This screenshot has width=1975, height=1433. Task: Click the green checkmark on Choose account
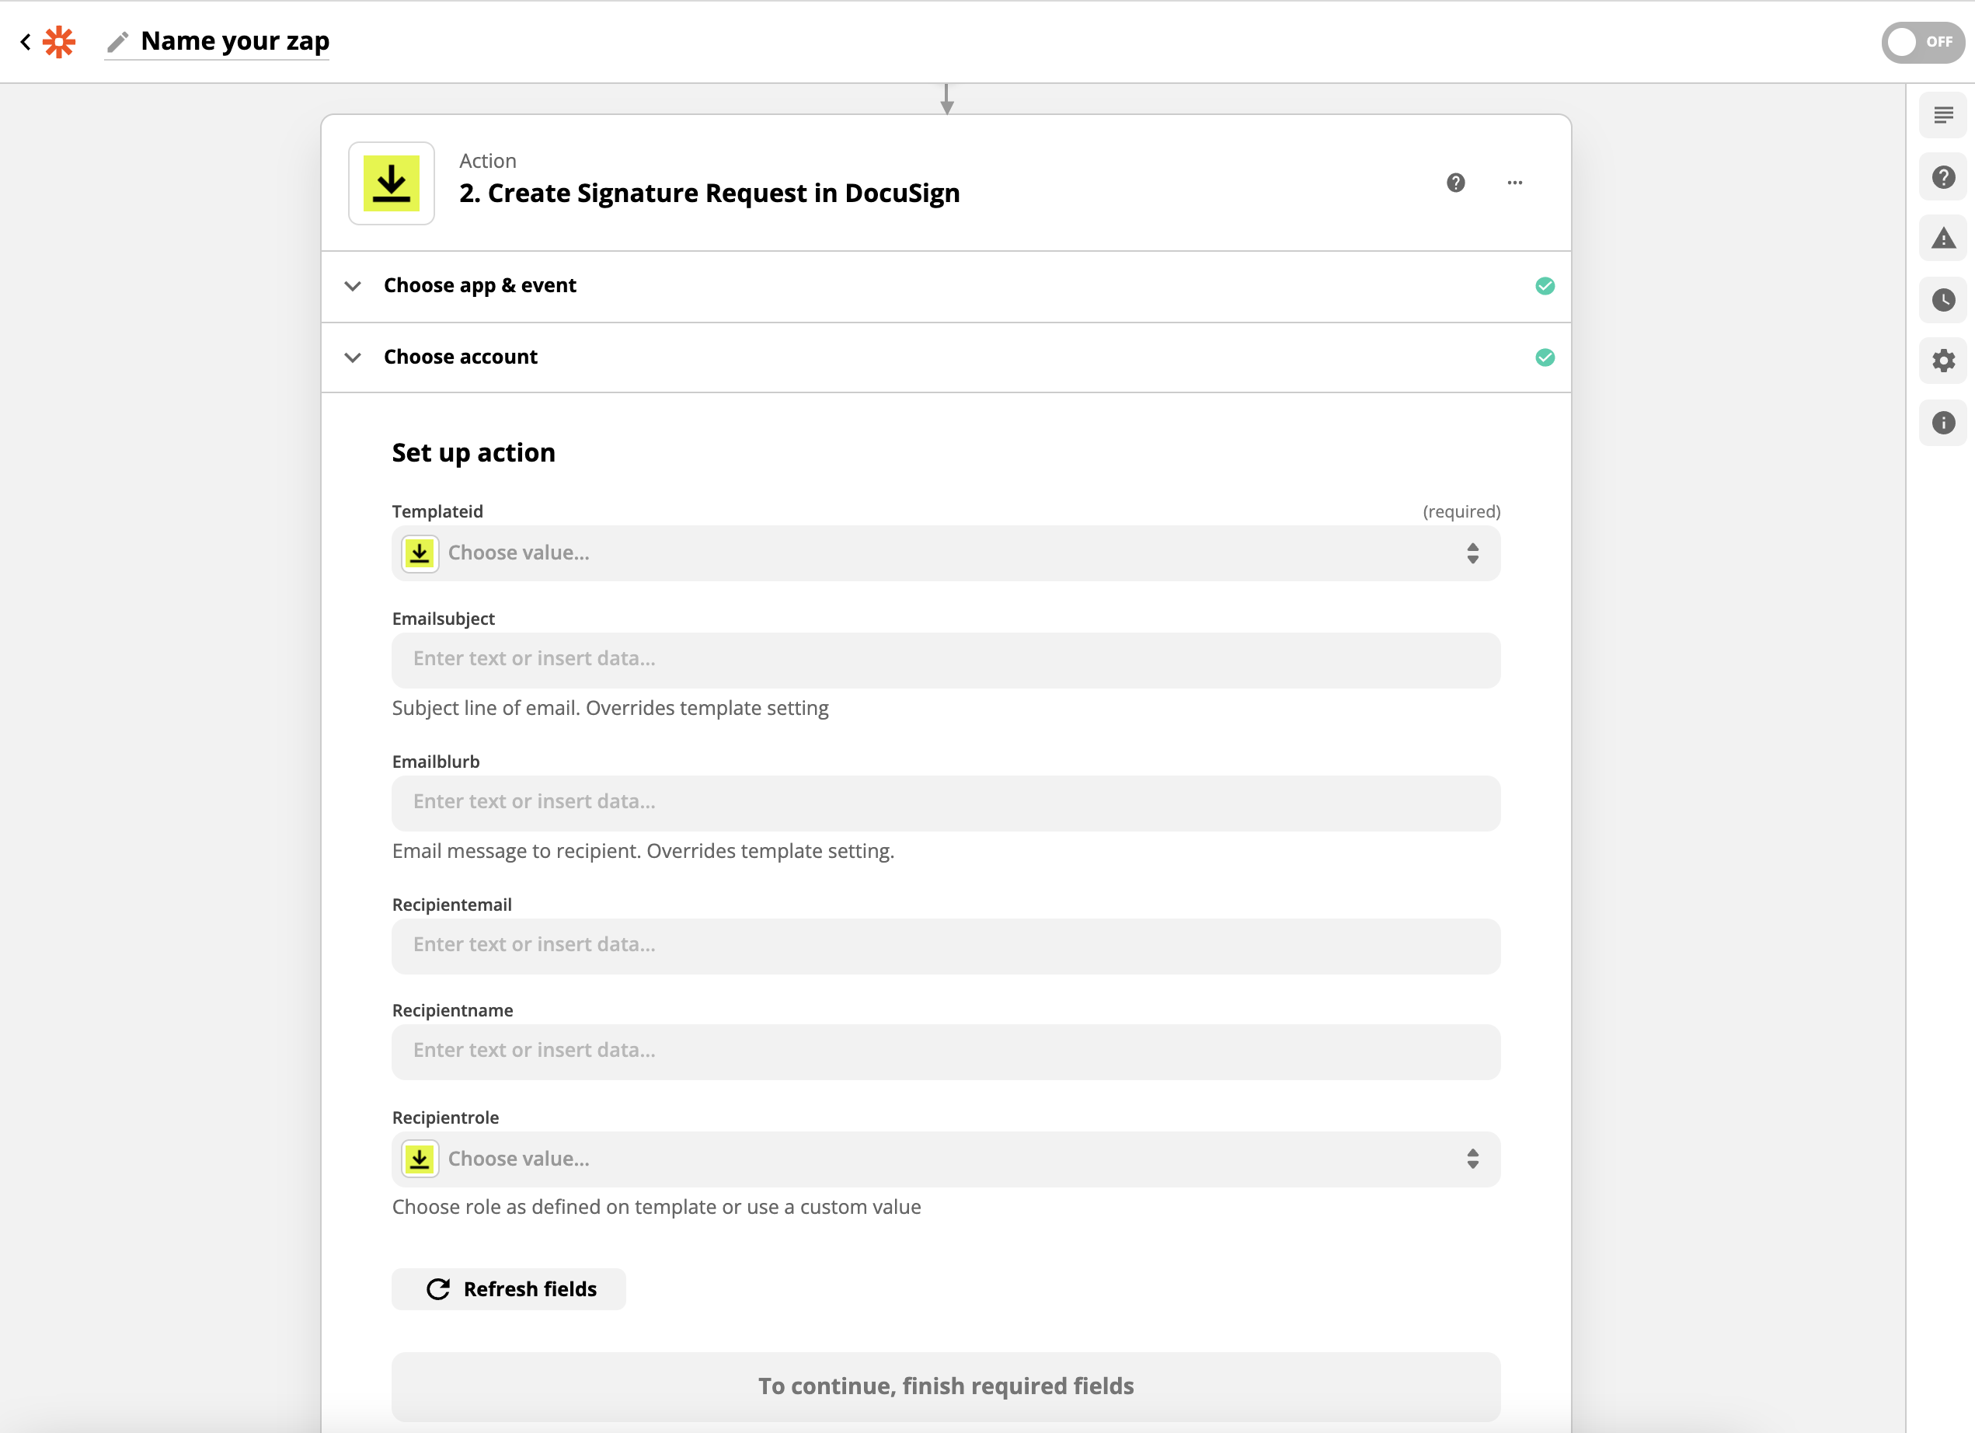click(1545, 357)
